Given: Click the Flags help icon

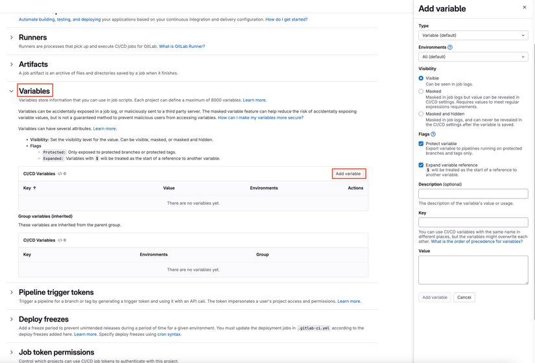Looking at the screenshot, I should pos(433,134).
